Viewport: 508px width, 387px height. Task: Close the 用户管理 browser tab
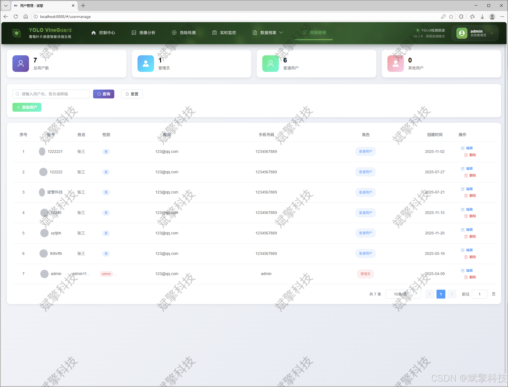point(73,6)
